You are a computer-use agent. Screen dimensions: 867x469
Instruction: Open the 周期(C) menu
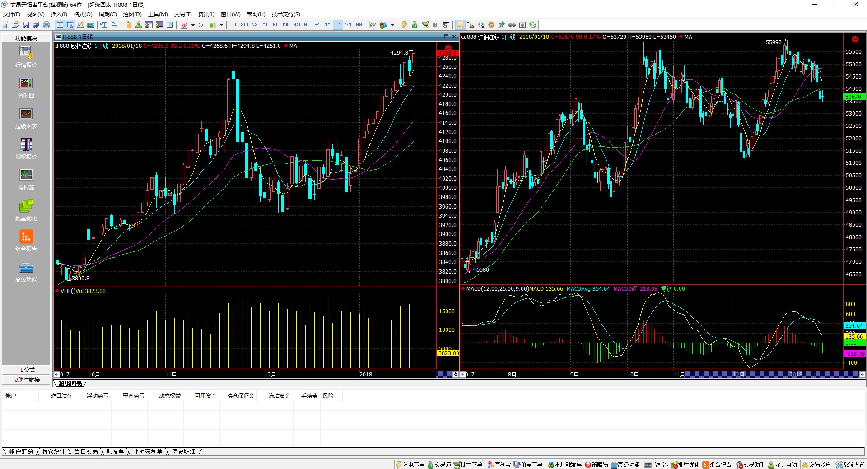[108, 14]
